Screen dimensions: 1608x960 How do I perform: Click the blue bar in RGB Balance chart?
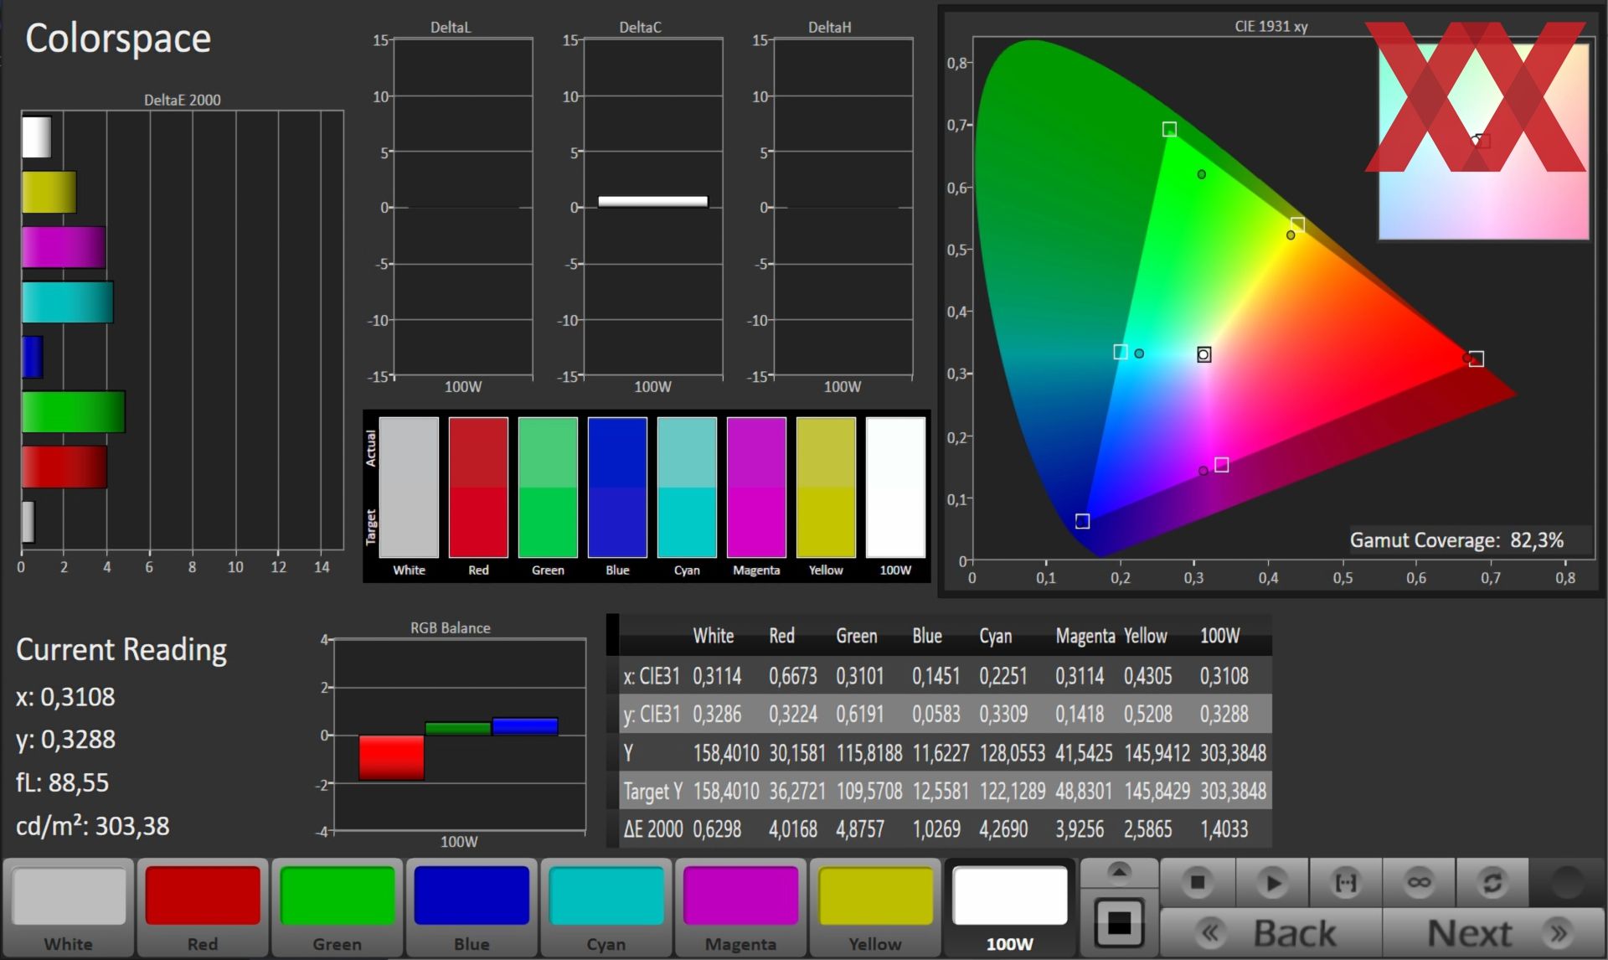[525, 726]
